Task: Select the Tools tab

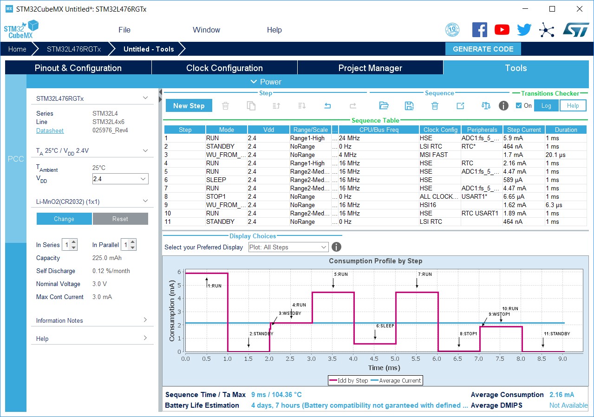Action: point(516,68)
